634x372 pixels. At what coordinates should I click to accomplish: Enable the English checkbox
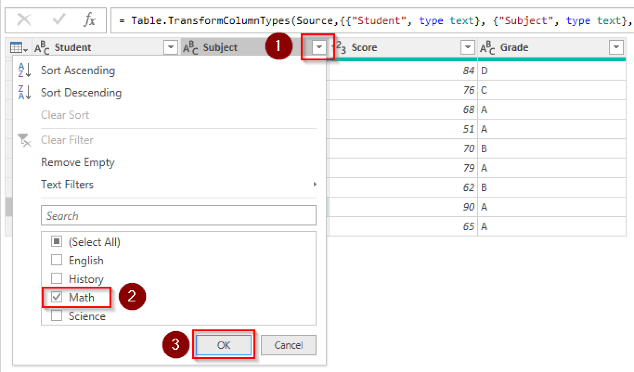[57, 260]
